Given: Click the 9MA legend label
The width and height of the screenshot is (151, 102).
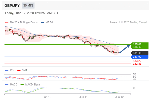Looking at the screenshot, I should click(x=25, y=70).
